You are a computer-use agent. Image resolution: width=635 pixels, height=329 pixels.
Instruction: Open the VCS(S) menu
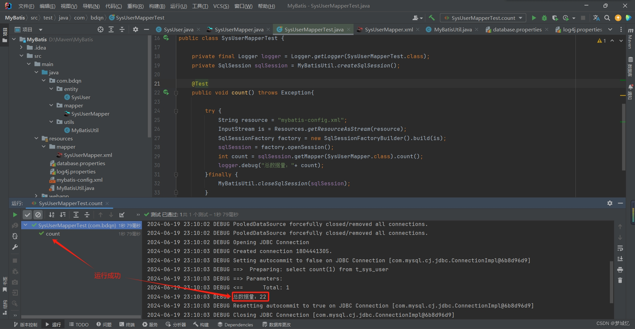[x=221, y=6]
